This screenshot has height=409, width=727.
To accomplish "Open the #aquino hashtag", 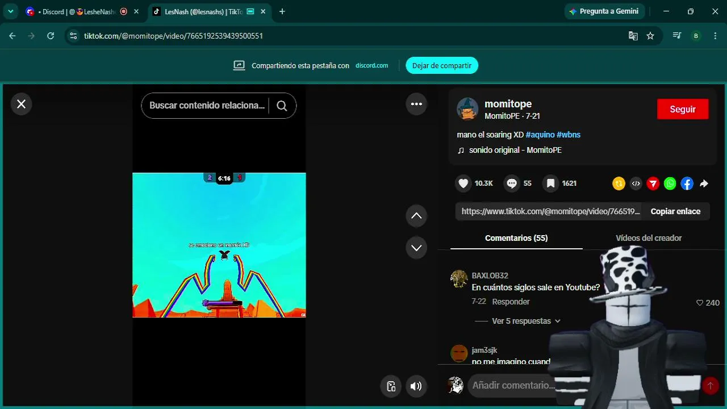I will pos(540,135).
